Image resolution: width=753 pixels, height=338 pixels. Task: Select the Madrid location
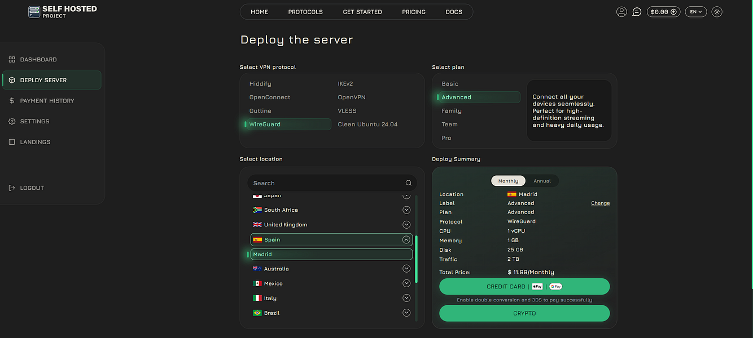point(331,255)
